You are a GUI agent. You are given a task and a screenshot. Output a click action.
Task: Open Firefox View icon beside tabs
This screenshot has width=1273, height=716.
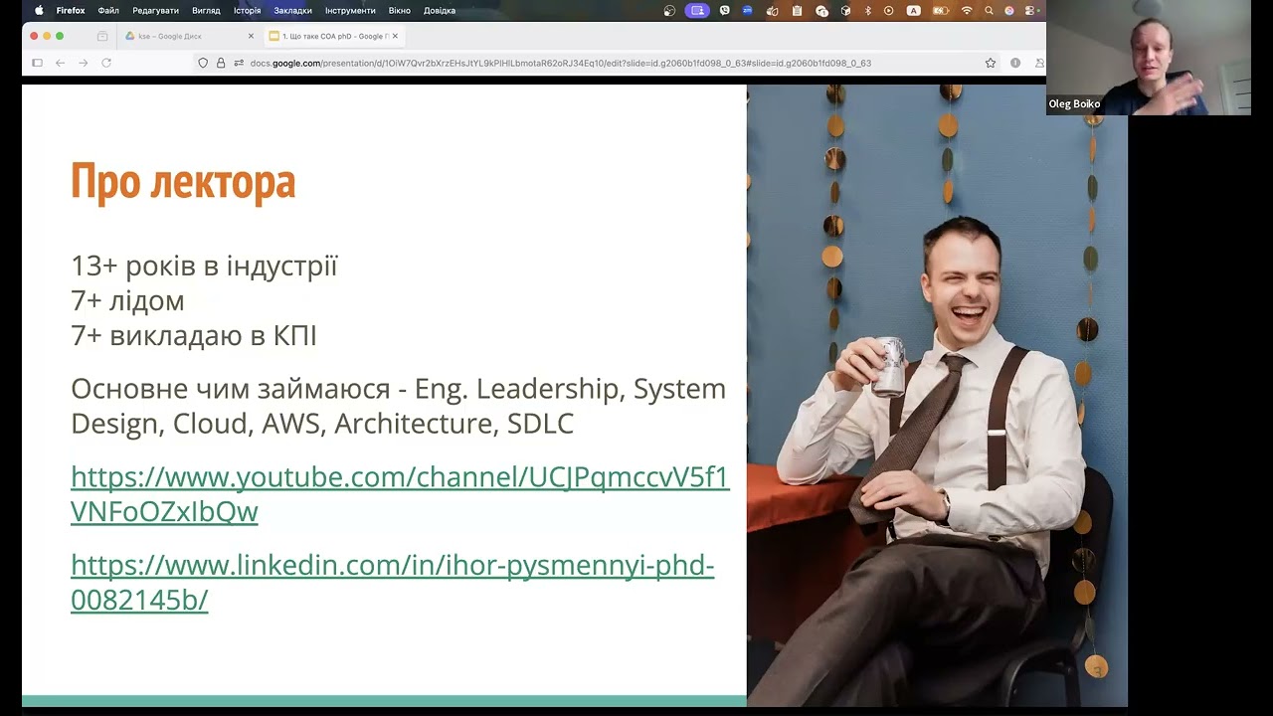(102, 36)
